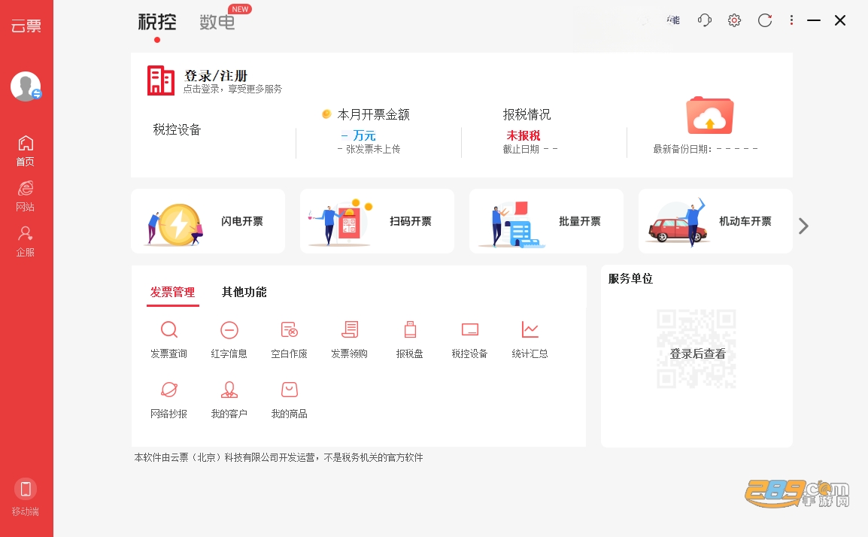This screenshot has width=868, height=537.
Task: Click the refresh circular arrow icon
Action: 764,20
